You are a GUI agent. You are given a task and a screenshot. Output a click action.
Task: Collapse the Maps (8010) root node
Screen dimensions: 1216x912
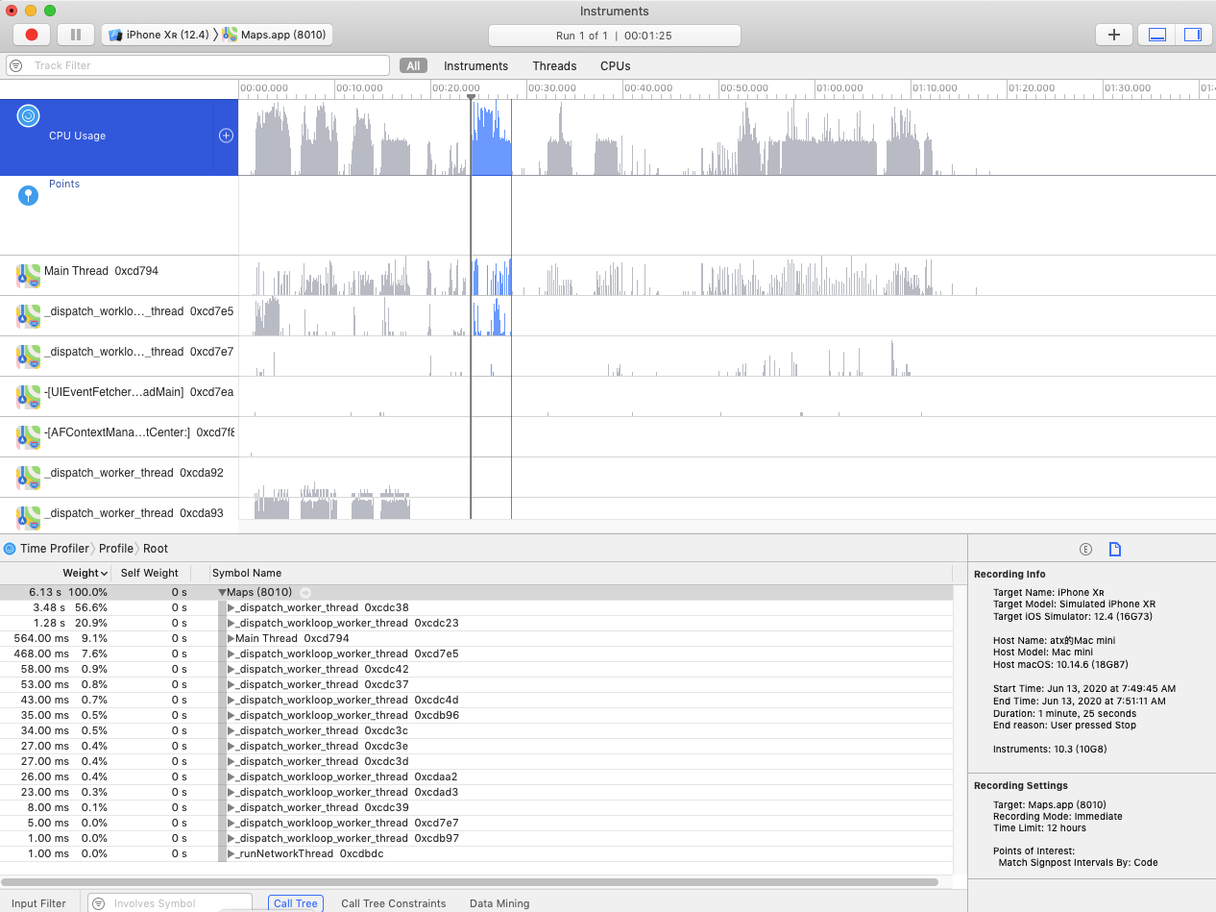pyautogui.click(x=222, y=592)
